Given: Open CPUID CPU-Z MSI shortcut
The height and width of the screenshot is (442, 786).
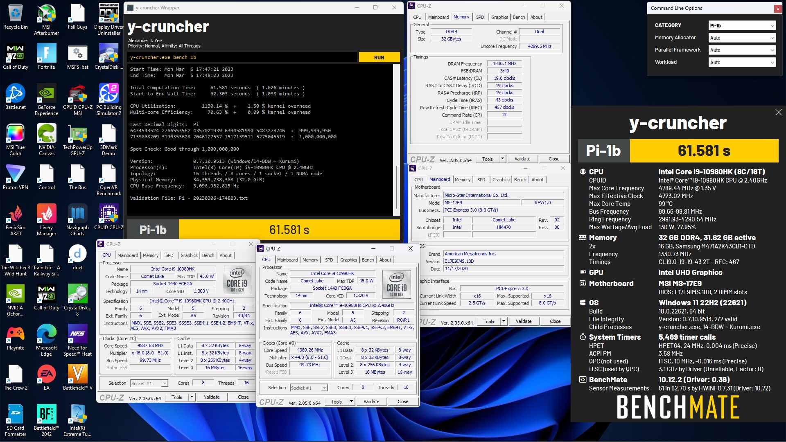Looking at the screenshot, I should pos(77,100).
